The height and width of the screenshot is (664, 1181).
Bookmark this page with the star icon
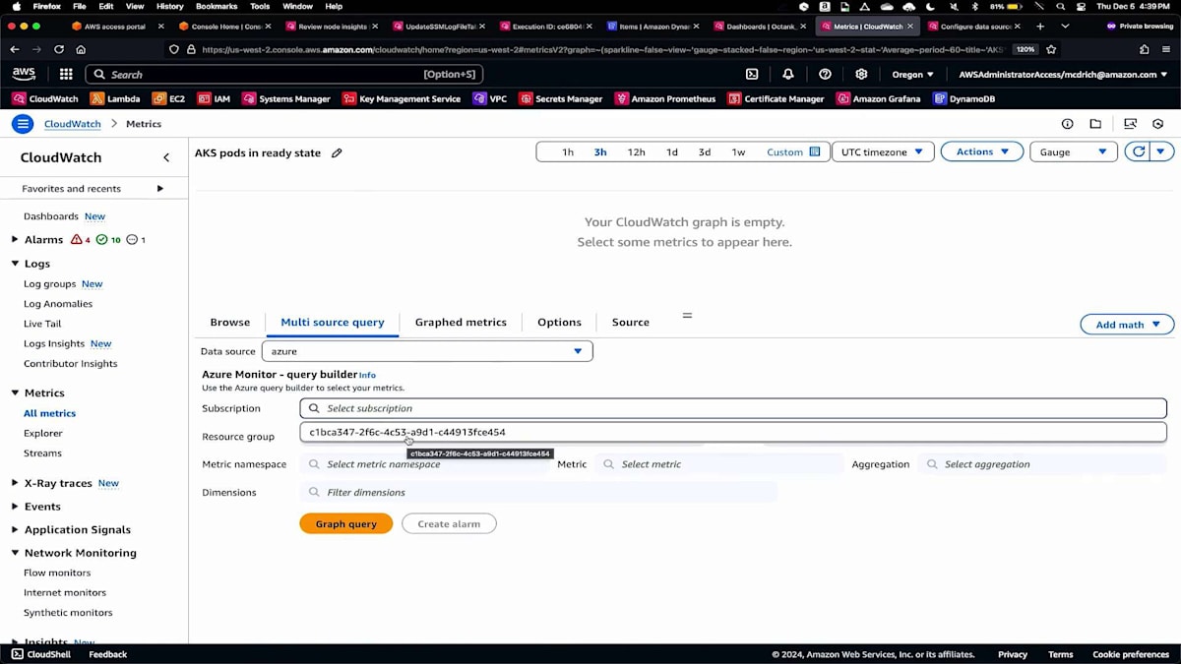[1051, 49]
